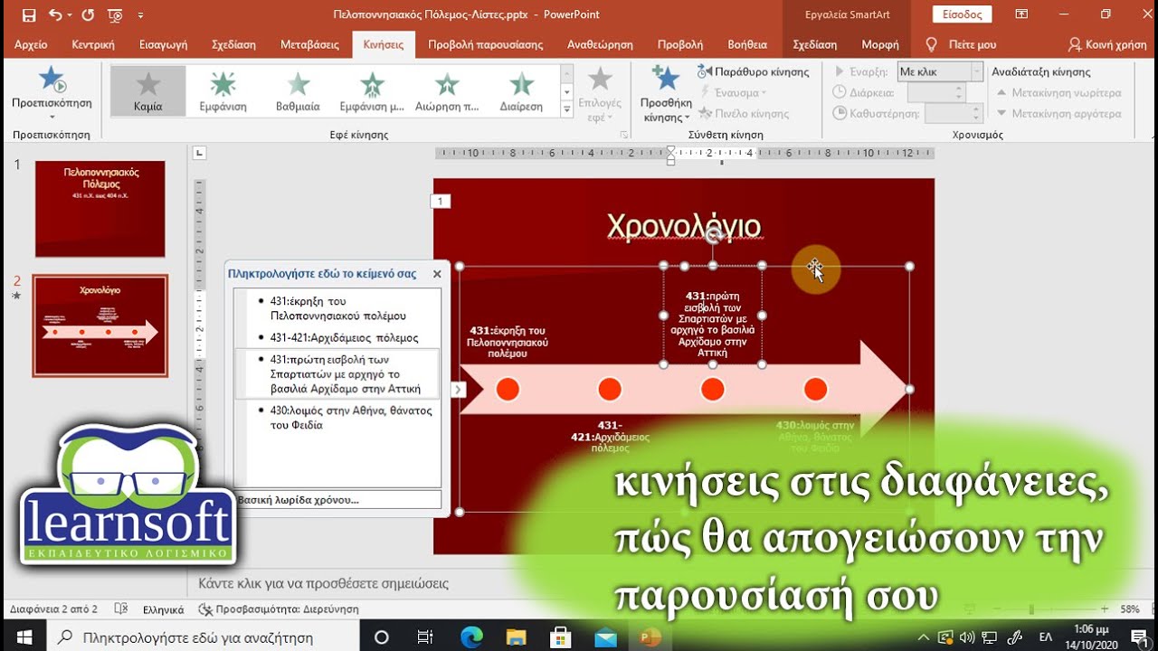Viewport: 1158px width, 651px height.
Task: Click text pane item '431-421:Αρχιδάμειος πόλεμος'
Action: 344,337
